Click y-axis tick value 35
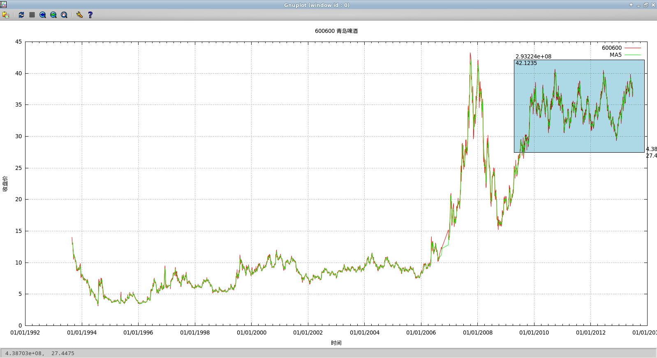Viewport: 657px width, 358px height. click(19, 105)
